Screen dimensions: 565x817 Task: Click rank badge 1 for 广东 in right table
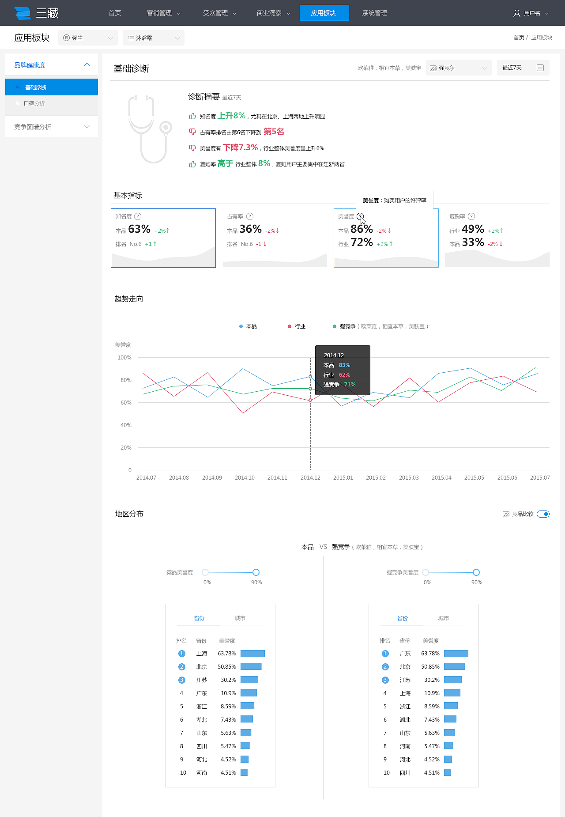[x=385, y=654]
